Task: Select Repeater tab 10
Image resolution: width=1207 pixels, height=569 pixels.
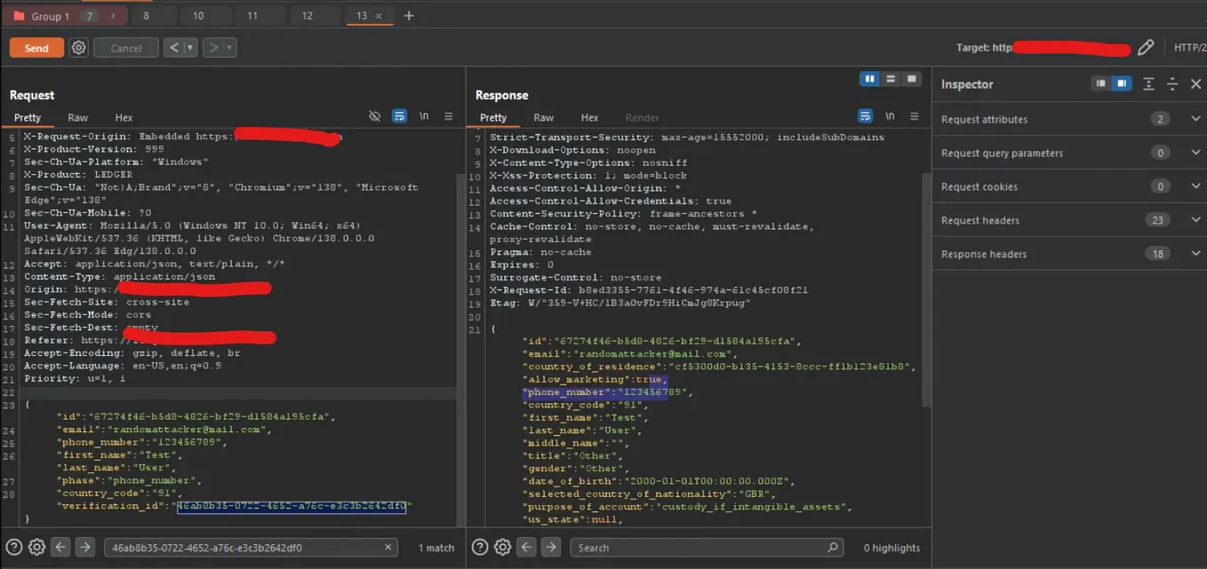Action: [x=197, y=16]
